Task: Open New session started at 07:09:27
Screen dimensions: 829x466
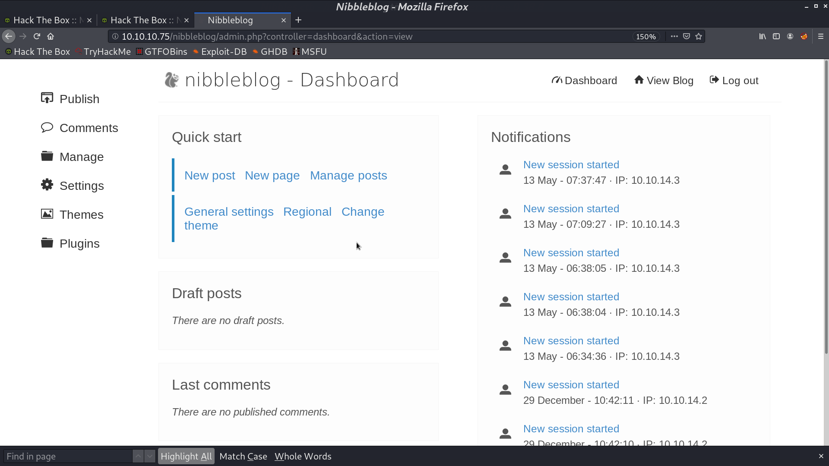Action: 571,209
